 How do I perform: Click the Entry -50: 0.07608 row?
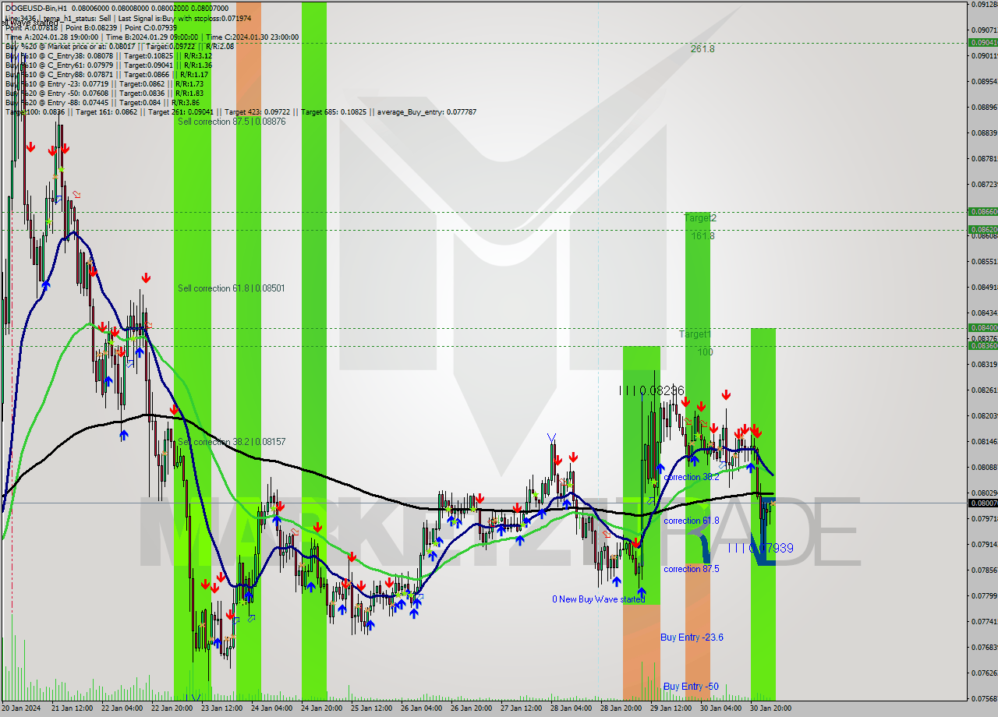[104, 93]
